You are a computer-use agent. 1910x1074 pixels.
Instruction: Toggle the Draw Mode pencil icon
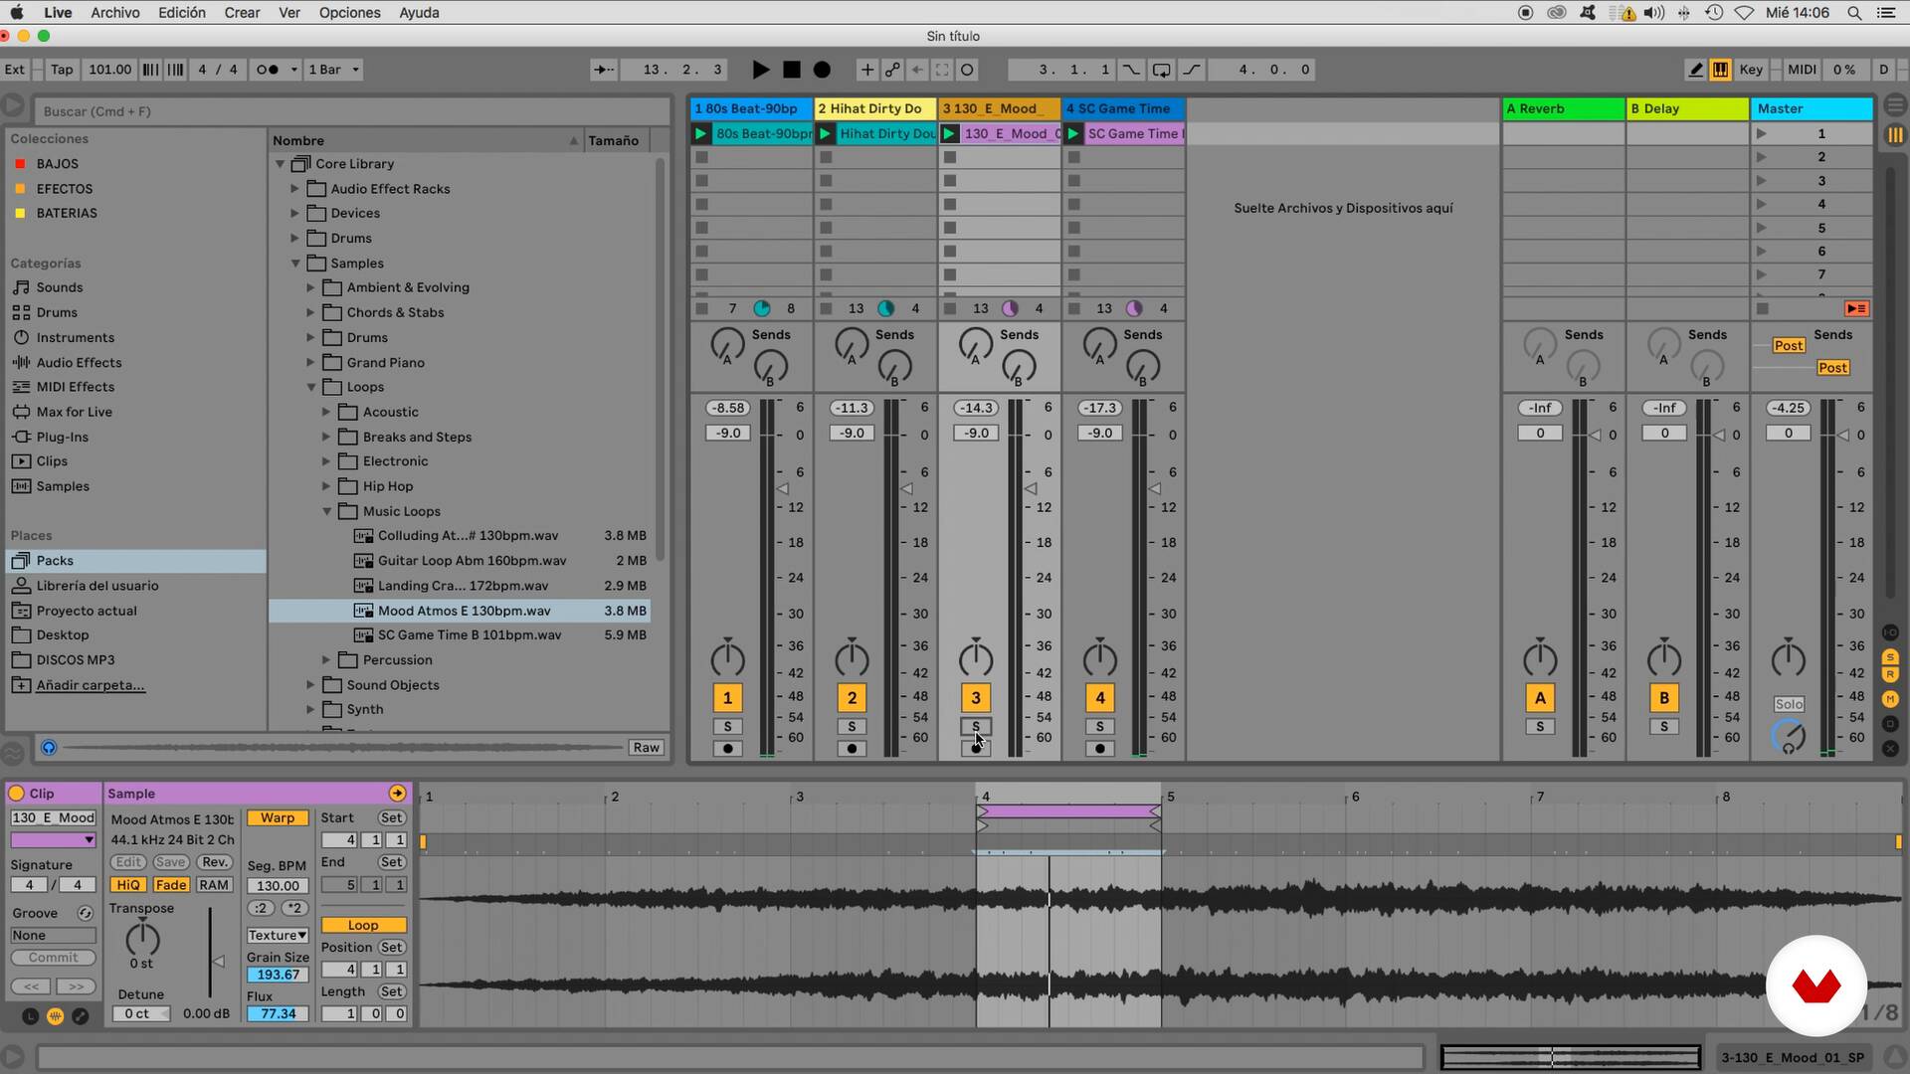[1696, 70]
